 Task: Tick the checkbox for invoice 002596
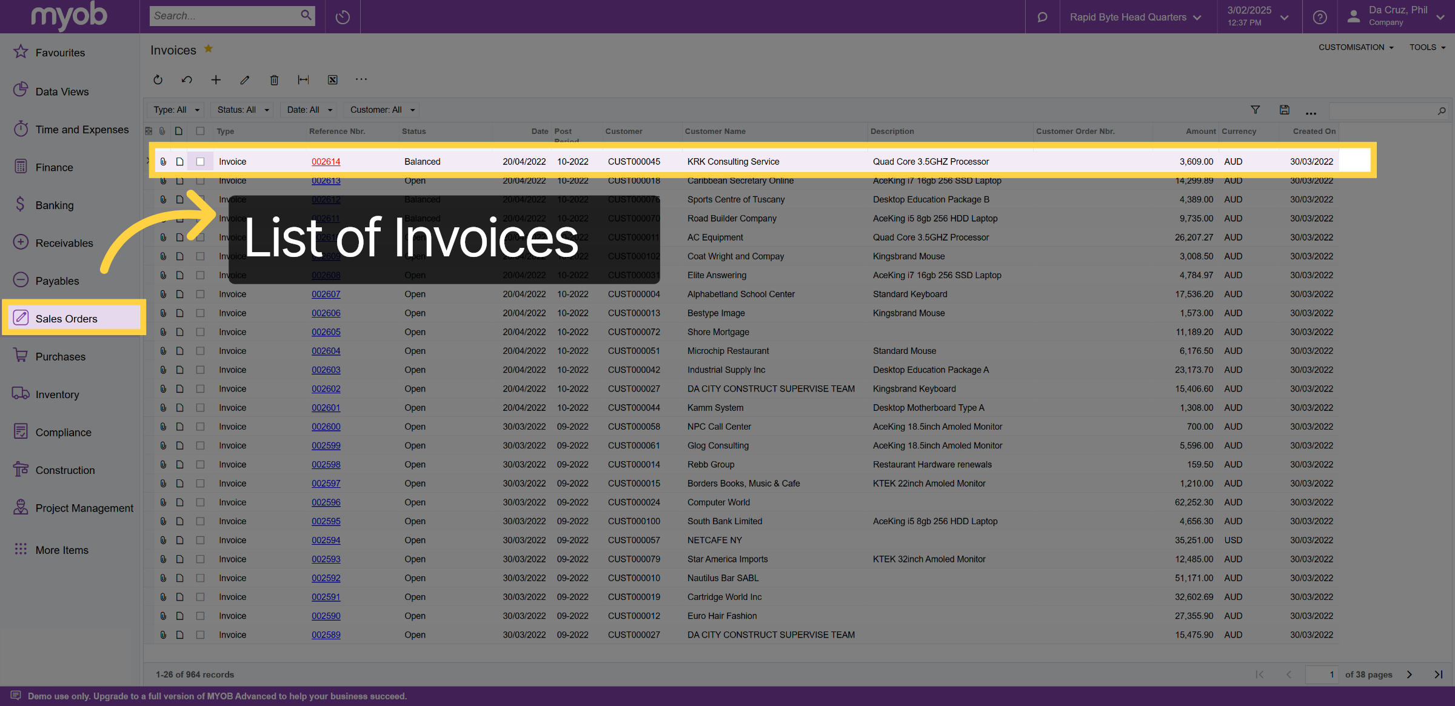tap(200, 502)
